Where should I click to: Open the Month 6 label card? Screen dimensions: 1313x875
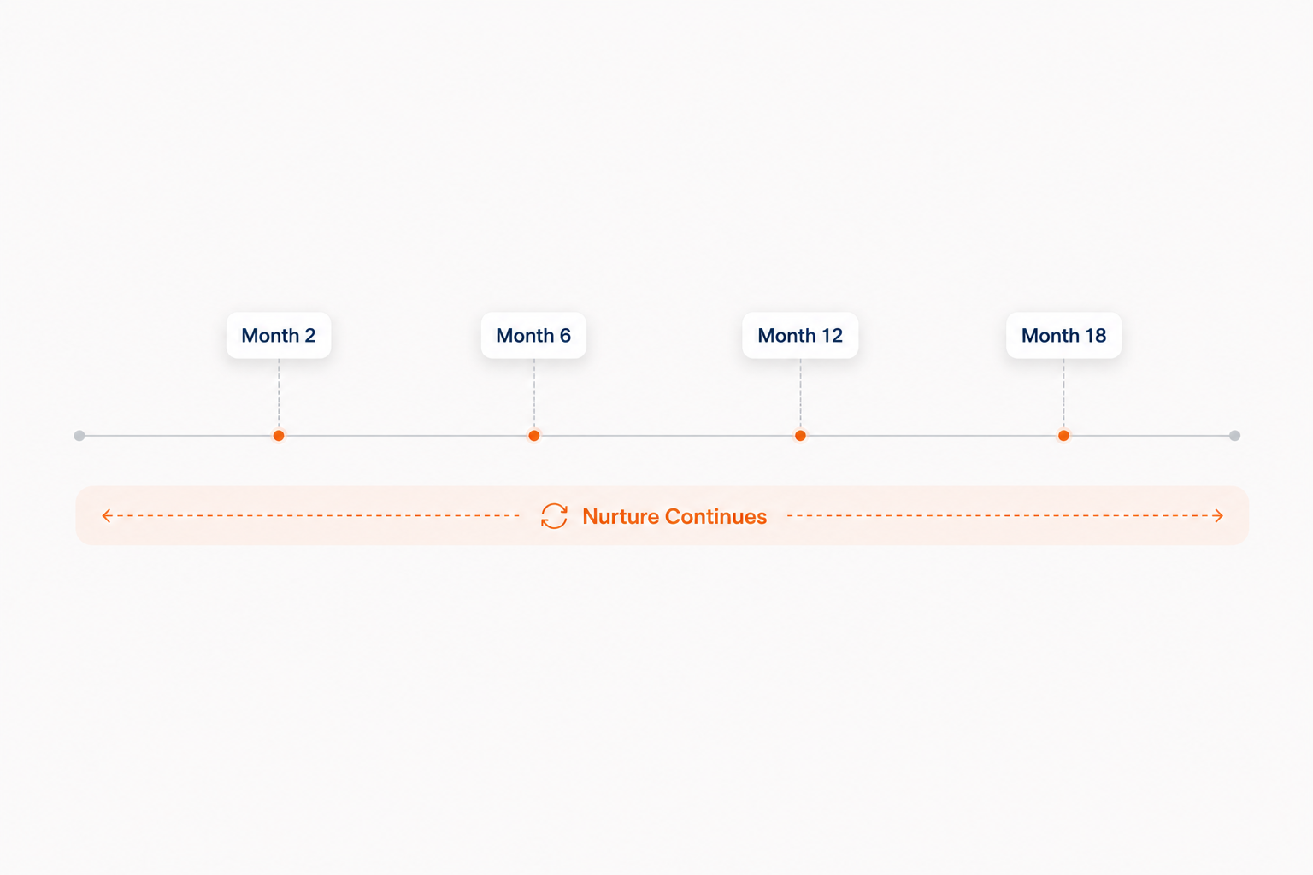tap(533, 335)
